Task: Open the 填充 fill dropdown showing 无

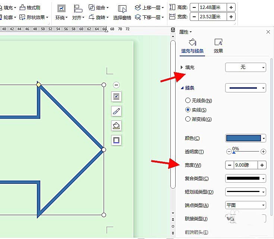Action: coord(245,67)
